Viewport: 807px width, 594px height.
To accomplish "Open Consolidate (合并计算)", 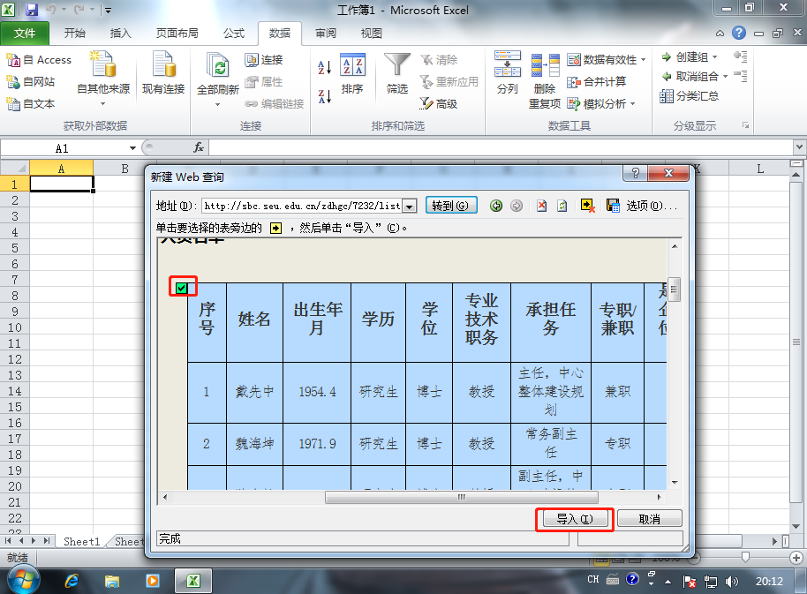I will coord(597,82).
